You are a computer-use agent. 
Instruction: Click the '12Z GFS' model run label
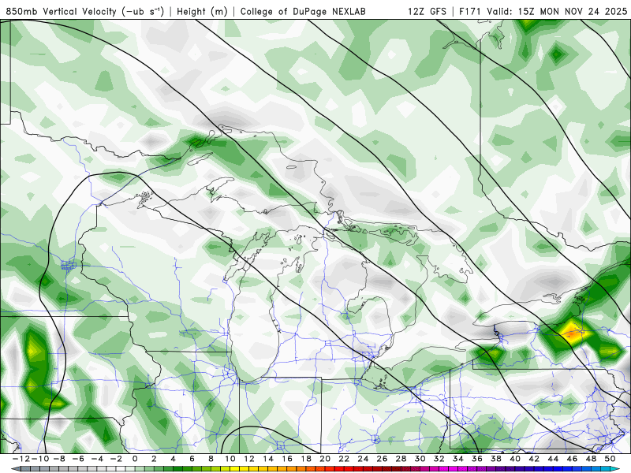[427, 11]
